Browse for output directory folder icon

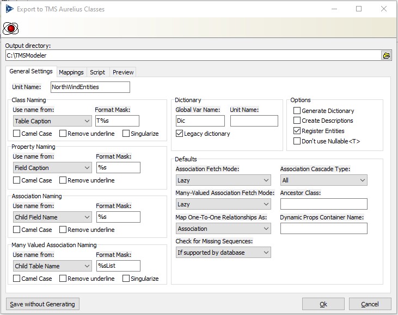pos(387,55)
